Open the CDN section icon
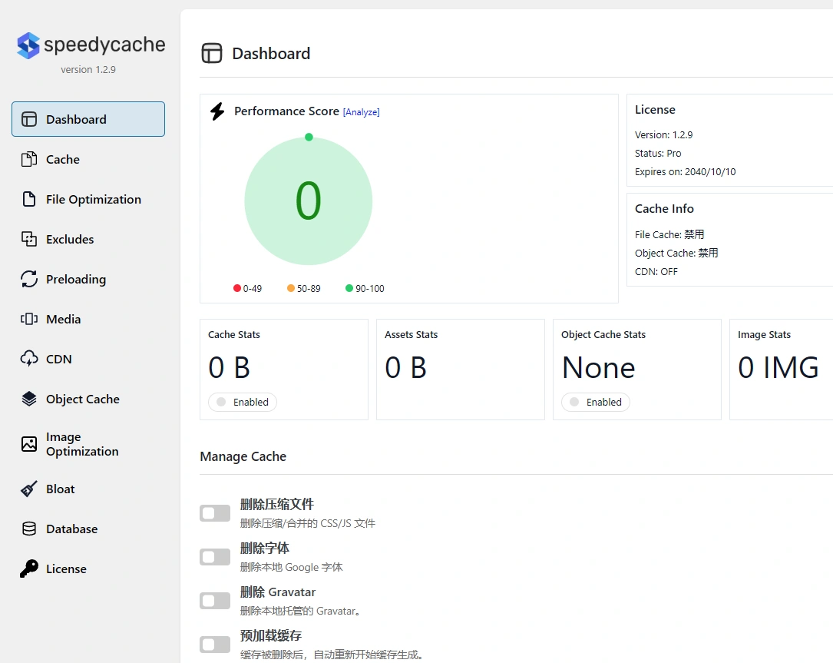Image resolution: width=833 pixels, height=663 pixels. [x=28, y=359]
